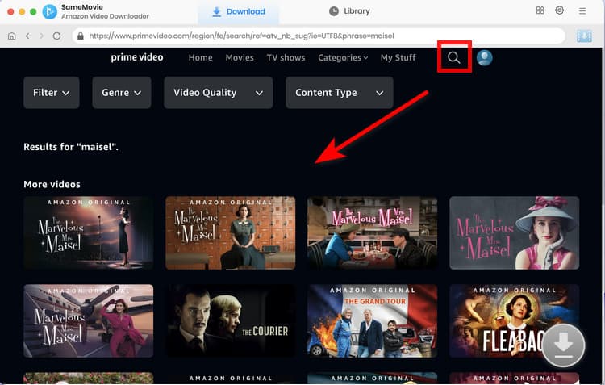This screenshot has width=605, height=385.
Task: Reload the page with refresh icon
Action: 56,36
